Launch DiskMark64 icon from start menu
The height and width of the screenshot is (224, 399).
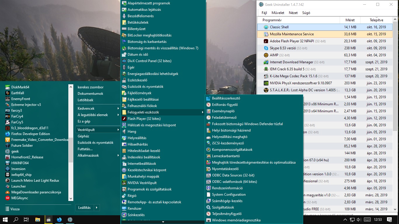(8, 87)
